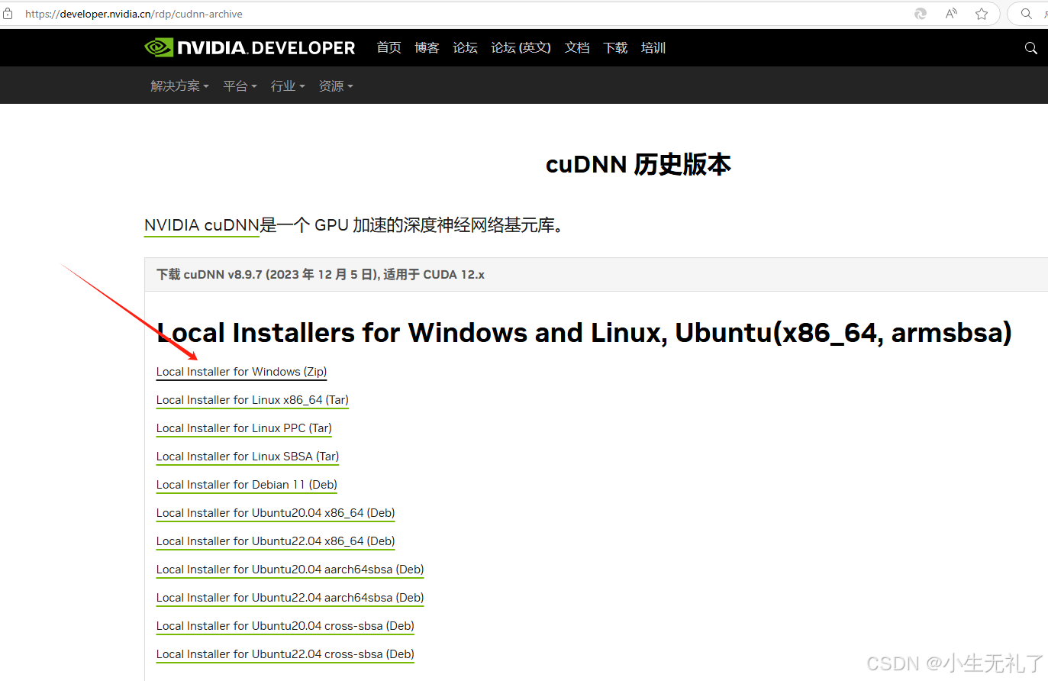The width and height of the screenshot is (1048, 681).
Task: Open Read Aloud from the address bar
Action: pos(951,13)
